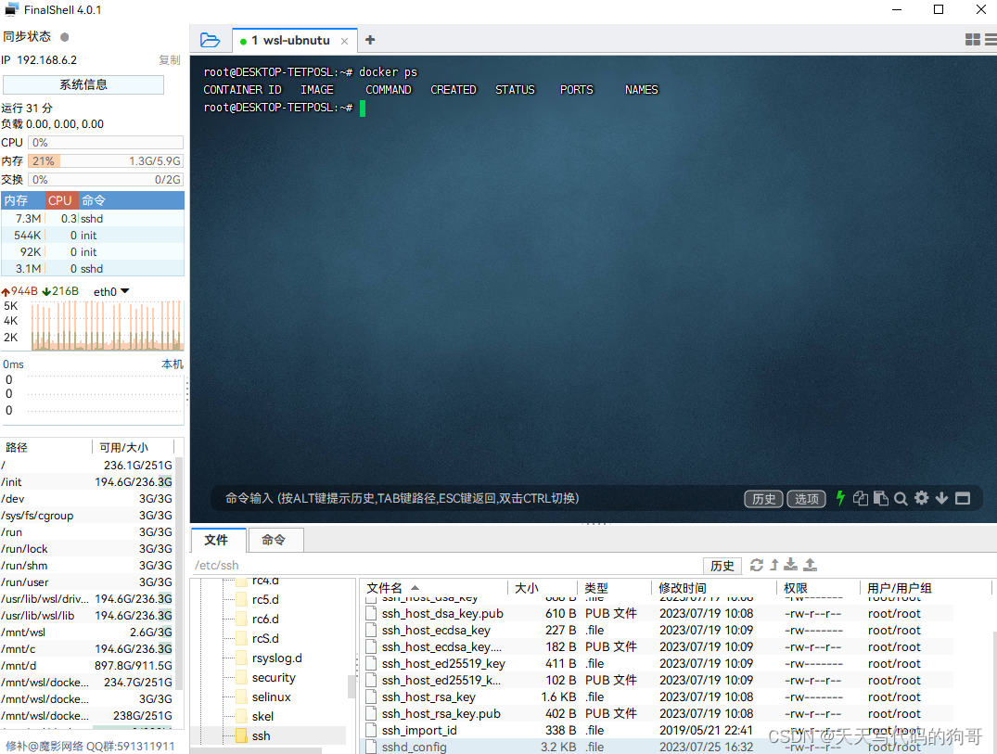The height and width of the screenshot is (754, 997).
Task: Click the network traffic graph
Action: click(107, 326)
